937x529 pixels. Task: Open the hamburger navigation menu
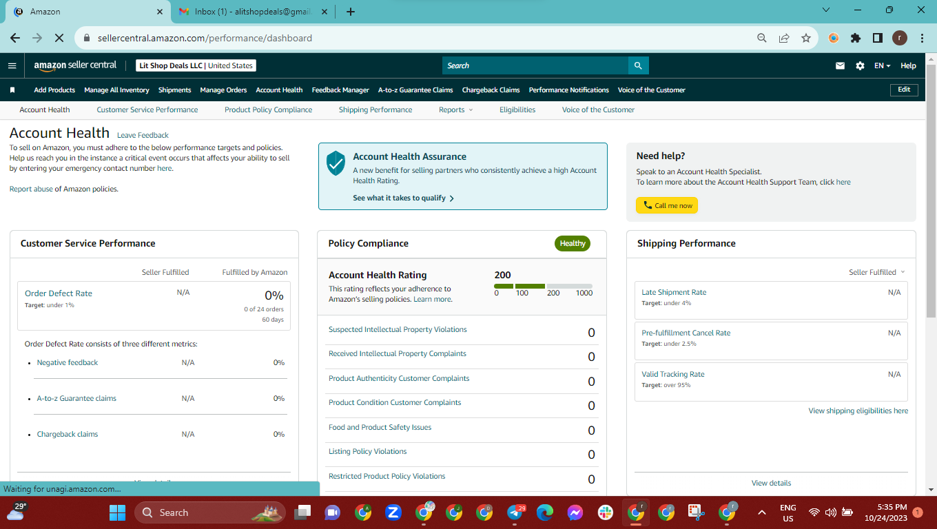click(12, 65)
